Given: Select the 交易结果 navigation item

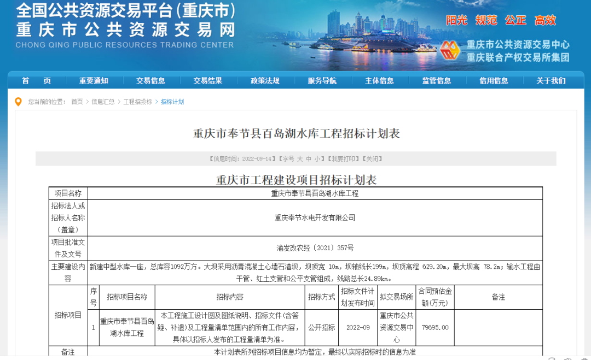Looking at the screenshot, I should click(208, 81).
